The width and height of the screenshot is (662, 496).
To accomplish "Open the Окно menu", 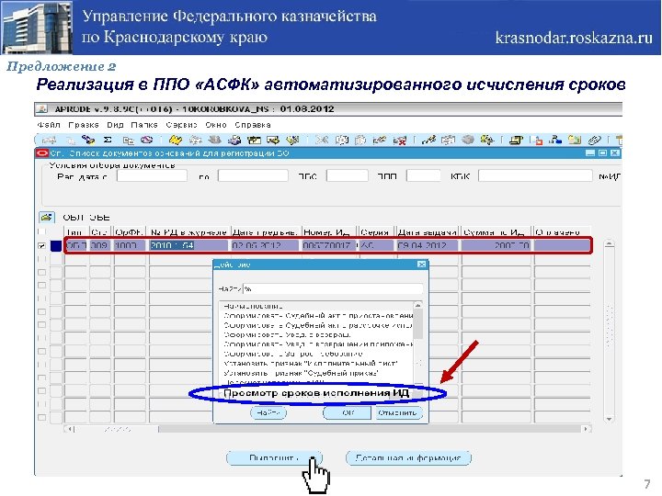I will 216,125.
